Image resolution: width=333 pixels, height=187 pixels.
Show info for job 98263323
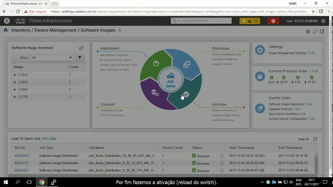point(222,170)
